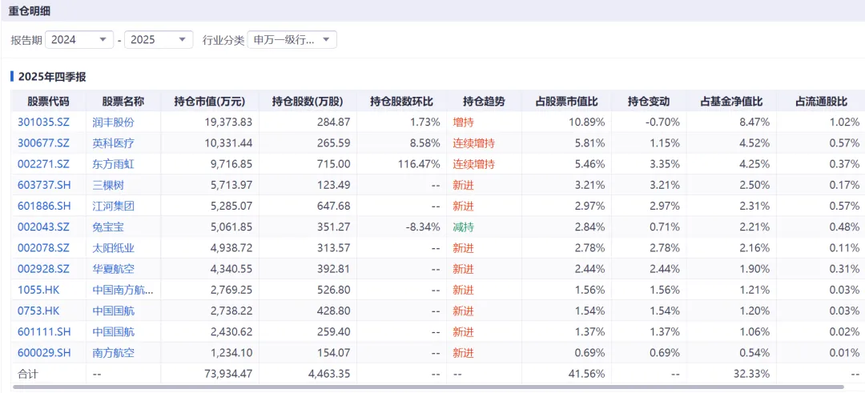This screenshot has width=865, height=393.
Task: Select the -0.70% position change cell
Action: [x=664, y=123]
